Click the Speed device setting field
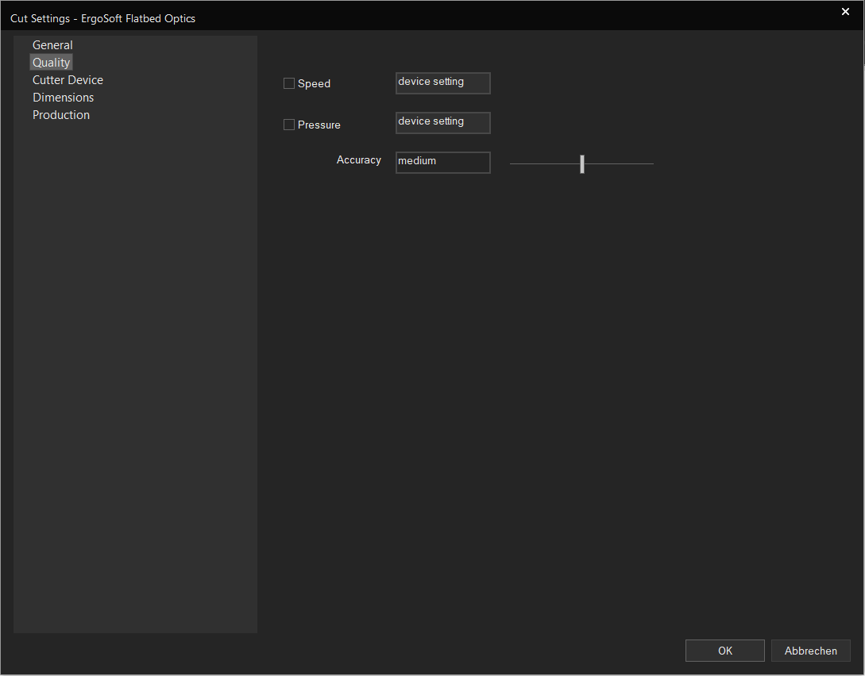 click(x=443, y=83)
